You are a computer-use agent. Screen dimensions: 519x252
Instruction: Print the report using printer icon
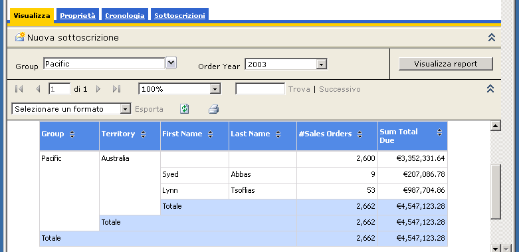214,109
